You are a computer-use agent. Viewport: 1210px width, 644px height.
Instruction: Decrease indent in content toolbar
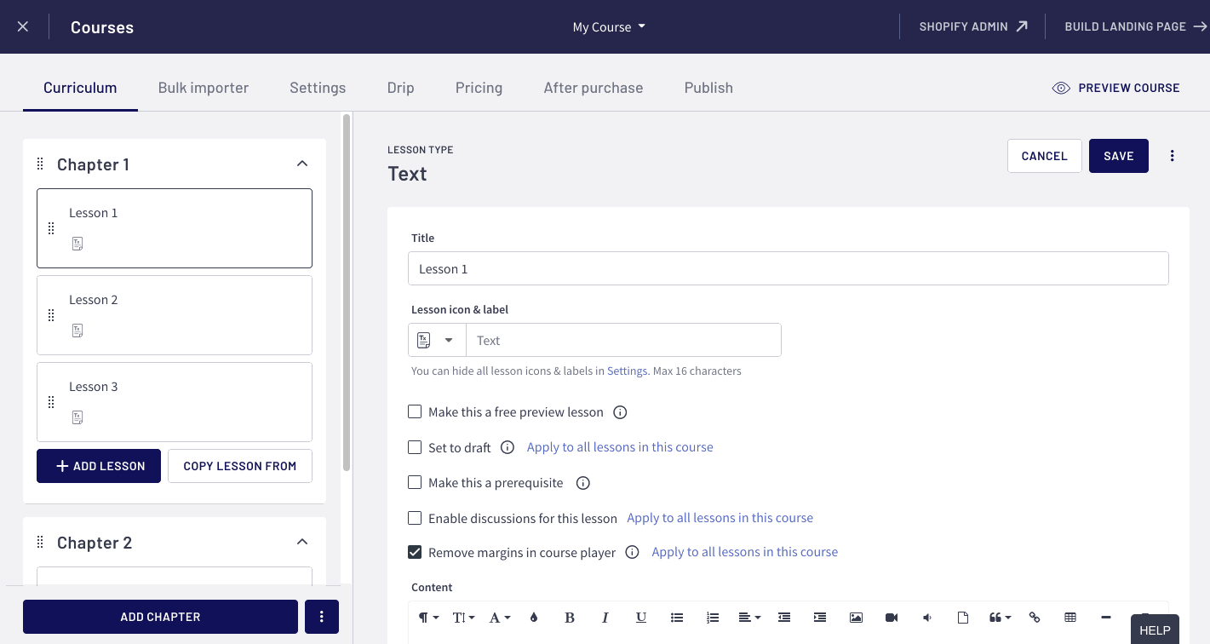click(784, 618)
